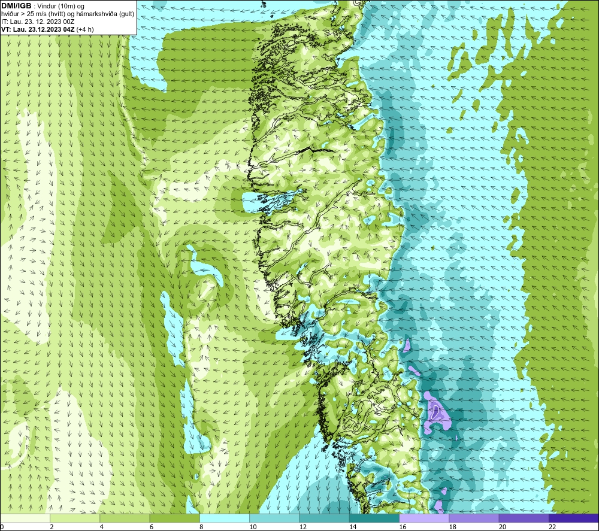Click the scale label 2

(x=52, y=527)
